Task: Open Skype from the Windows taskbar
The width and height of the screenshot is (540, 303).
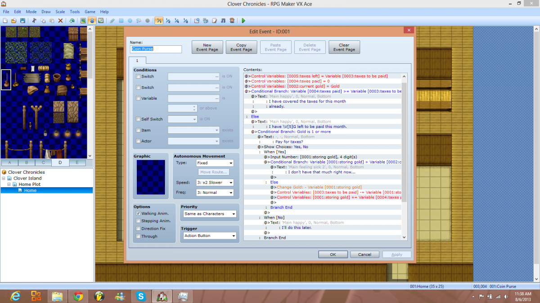Action: click(140, 296)
